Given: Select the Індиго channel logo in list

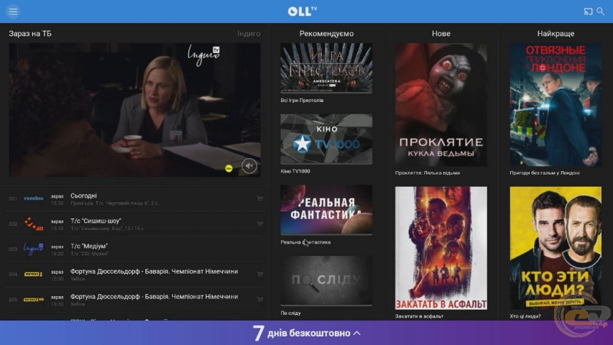Looking at the screenshot, I should pos(34,249).
